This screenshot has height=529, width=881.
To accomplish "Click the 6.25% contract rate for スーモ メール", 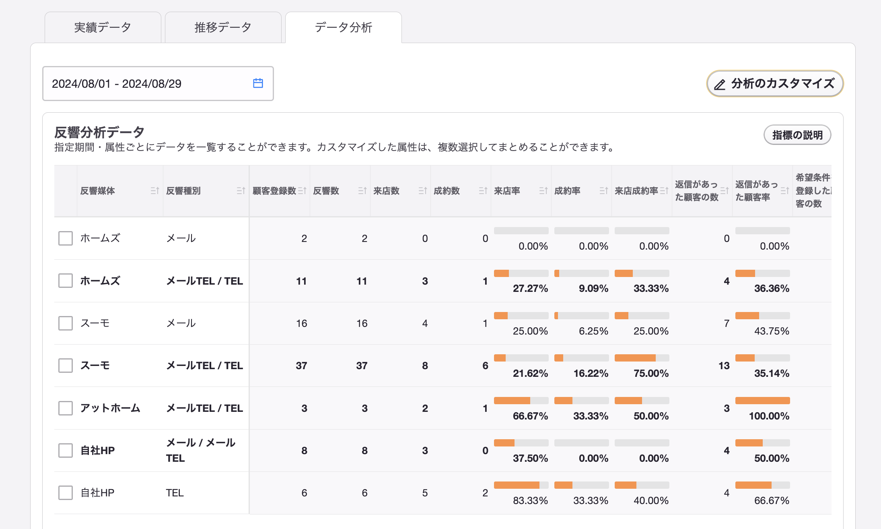I will pyautogui.click(x=593, y=331).
